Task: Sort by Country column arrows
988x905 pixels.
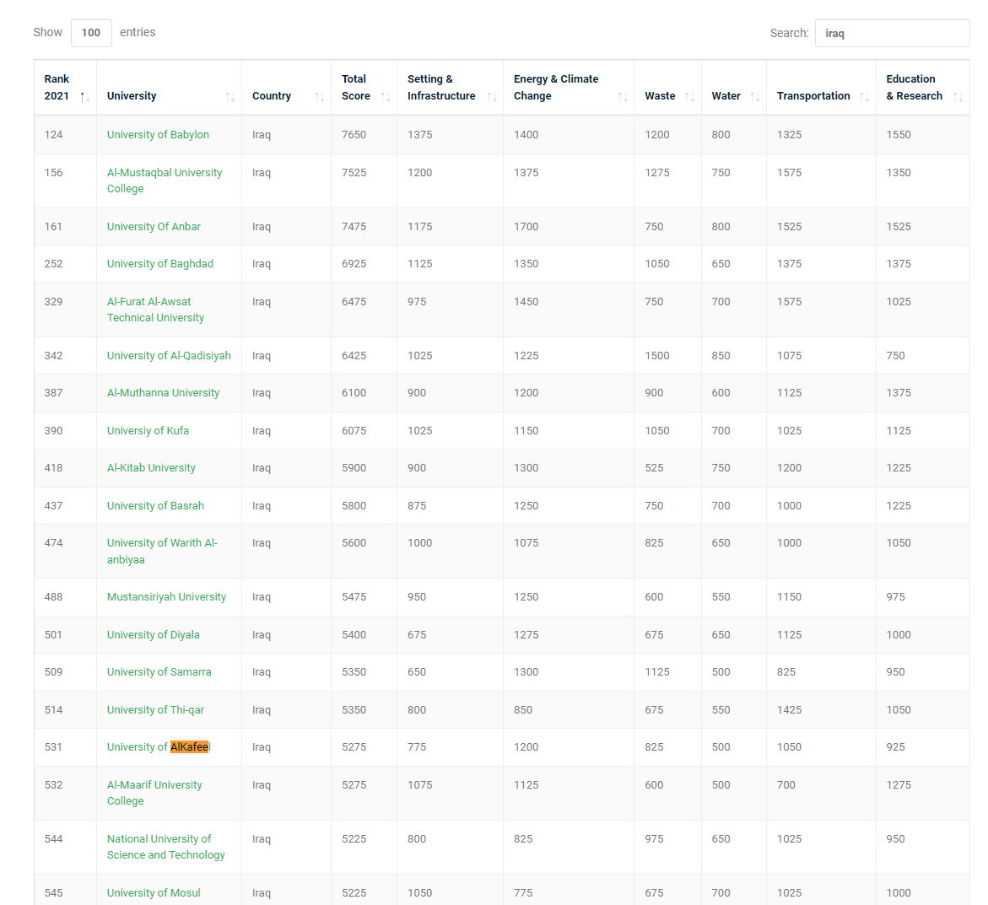Action: (x=320, y=96)
